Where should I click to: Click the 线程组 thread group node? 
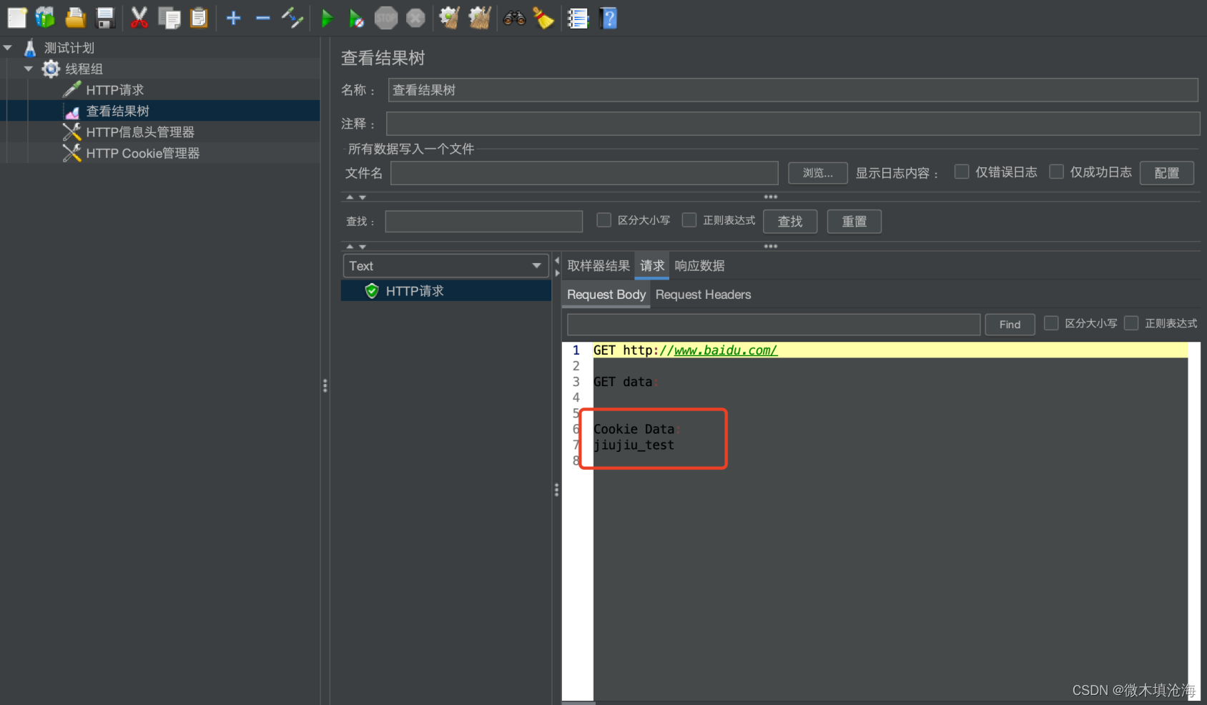(x=84, y=69)
